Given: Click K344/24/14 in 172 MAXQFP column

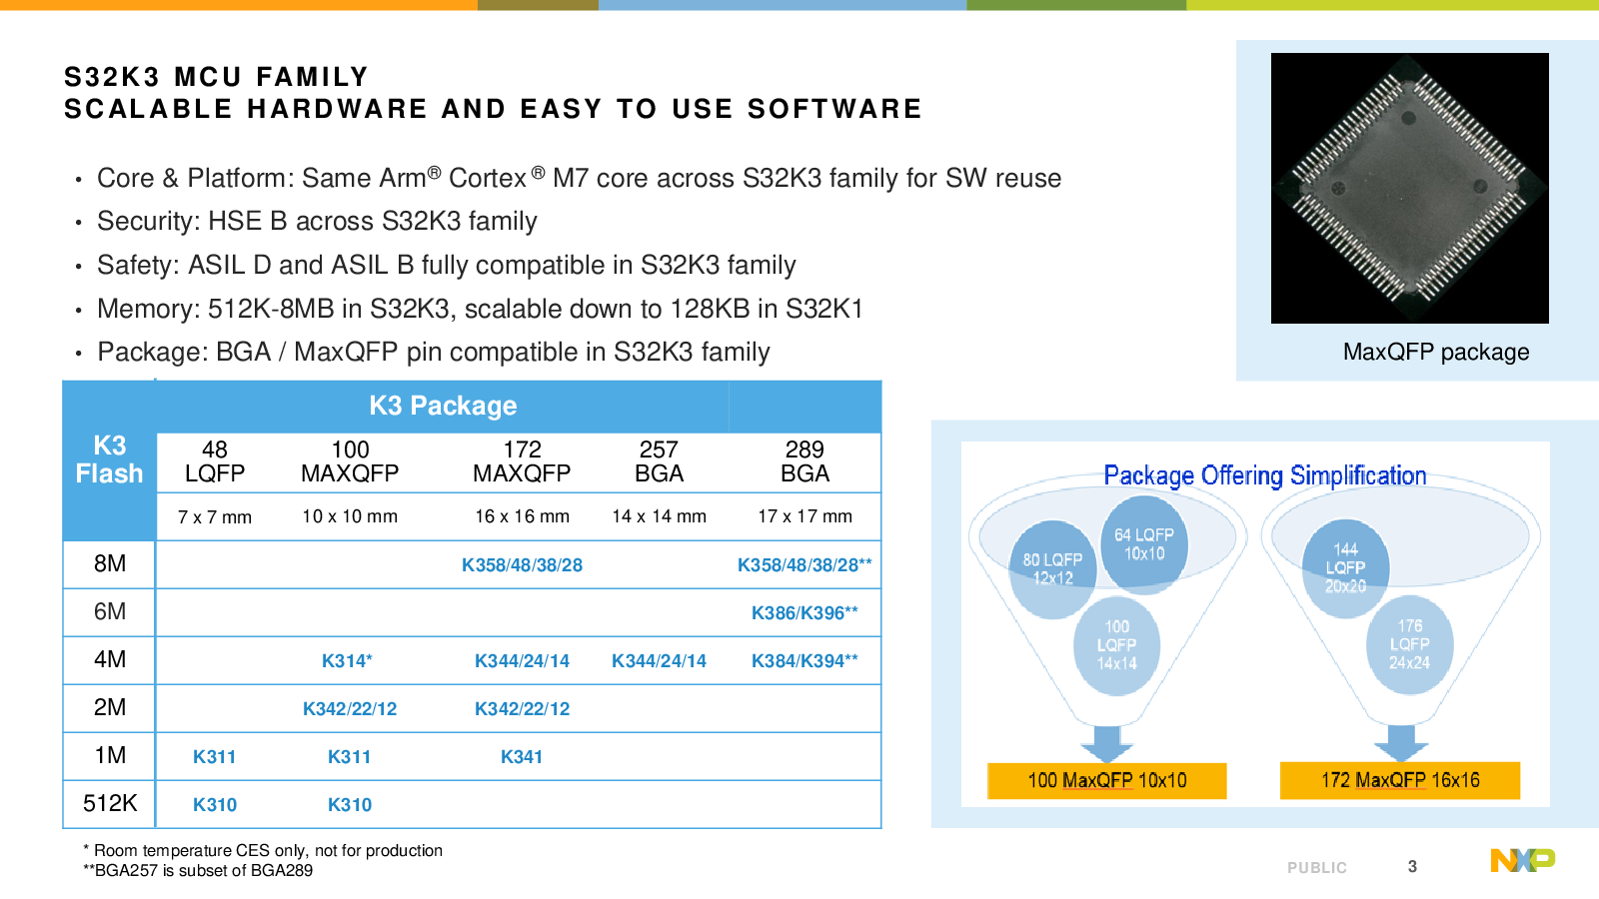Looking at the screenshot, I should 522,661.
